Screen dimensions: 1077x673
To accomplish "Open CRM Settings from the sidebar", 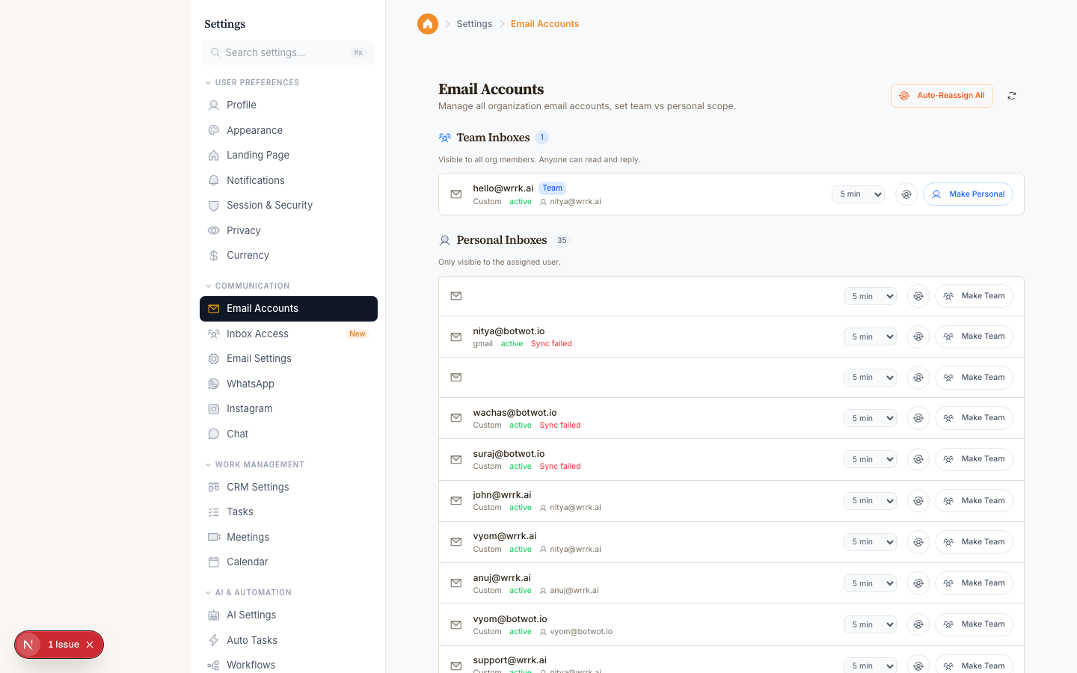I will click(x=258, y=487).
